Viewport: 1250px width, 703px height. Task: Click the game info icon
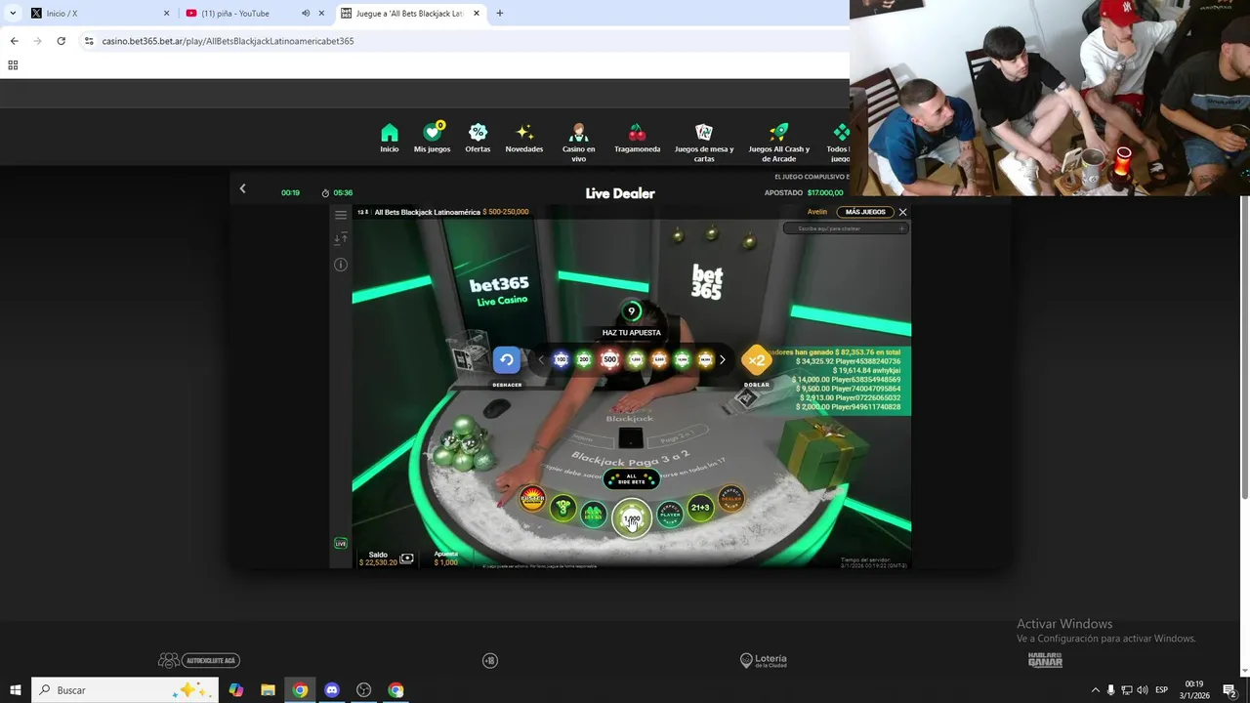tap(341, 265)
